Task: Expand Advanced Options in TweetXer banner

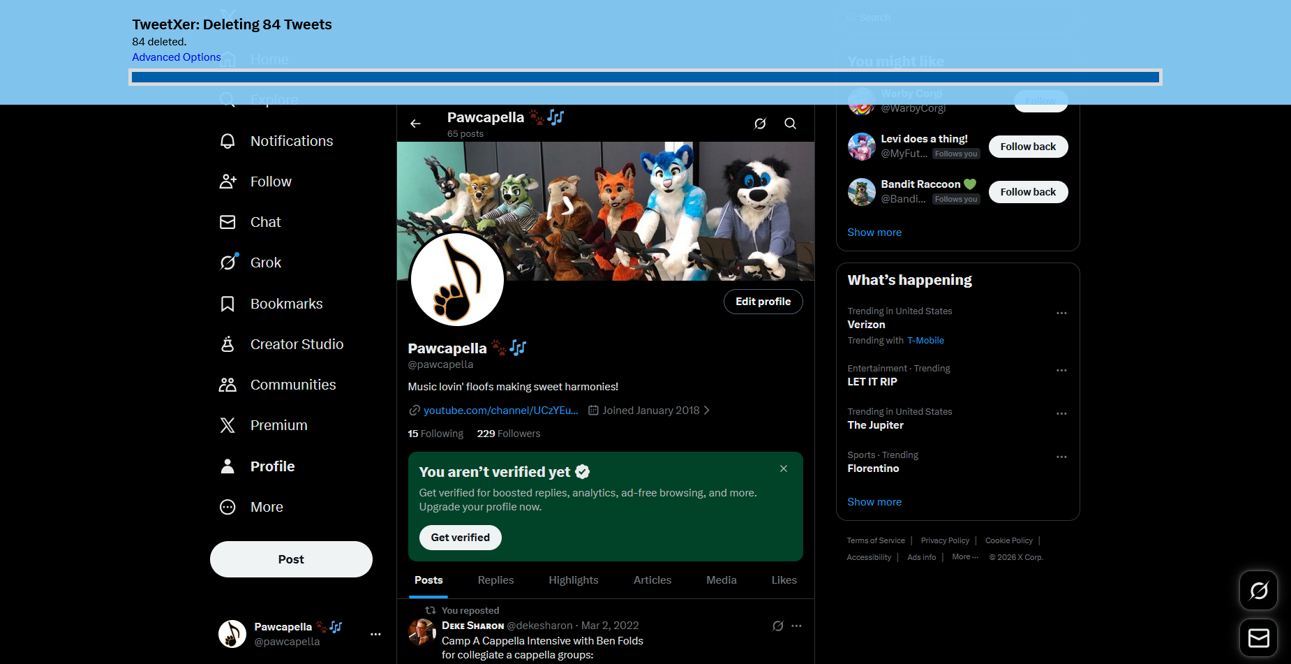Action: (x=177, y=57)
